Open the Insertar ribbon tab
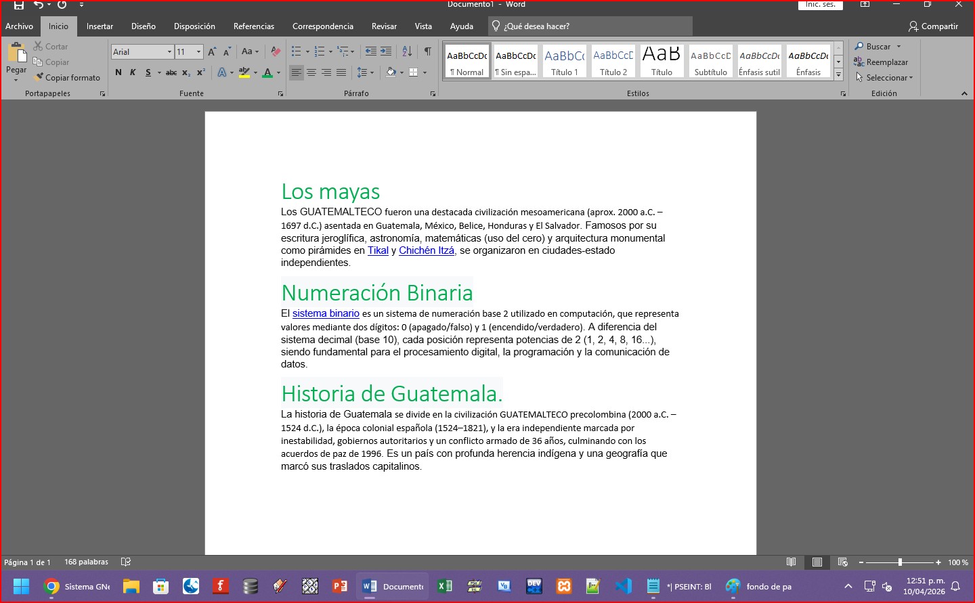The image size is (975, 603). [100, 26]
